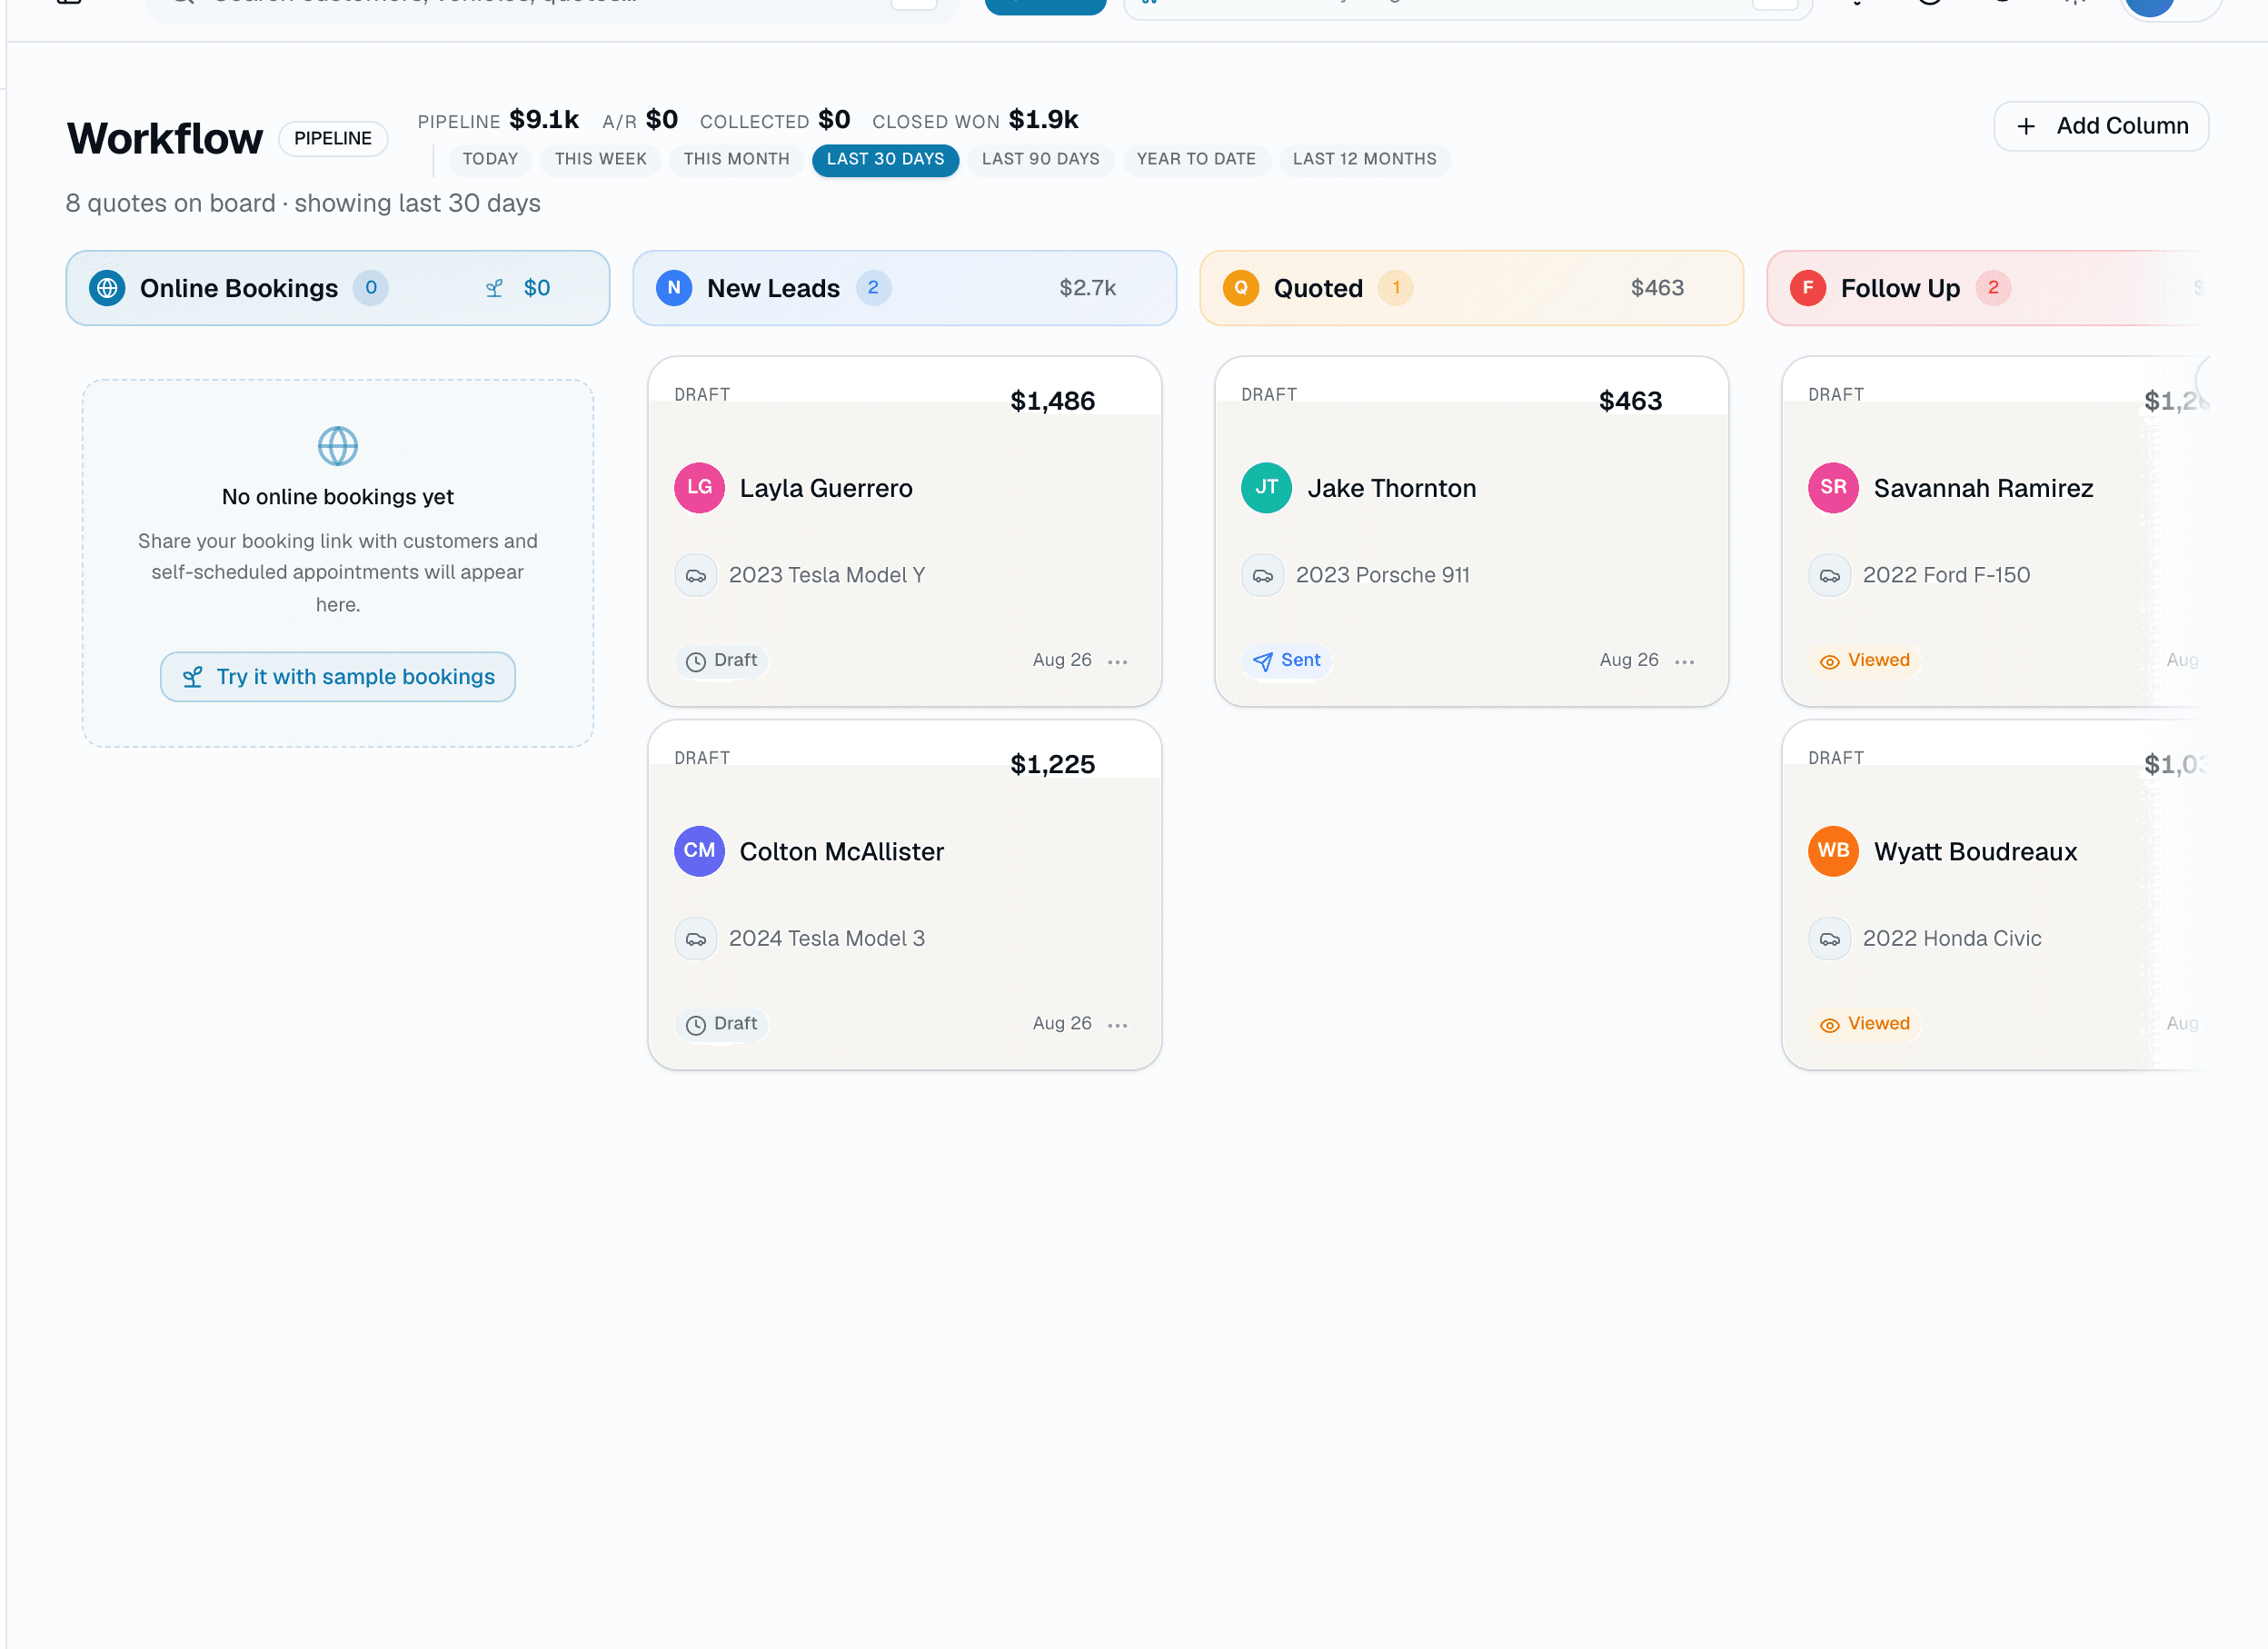Click Draft status on Colton McAllister card
The width and height of the screenshot is (2268, 1649).
pyautogui.click(x=721, y=1023)
